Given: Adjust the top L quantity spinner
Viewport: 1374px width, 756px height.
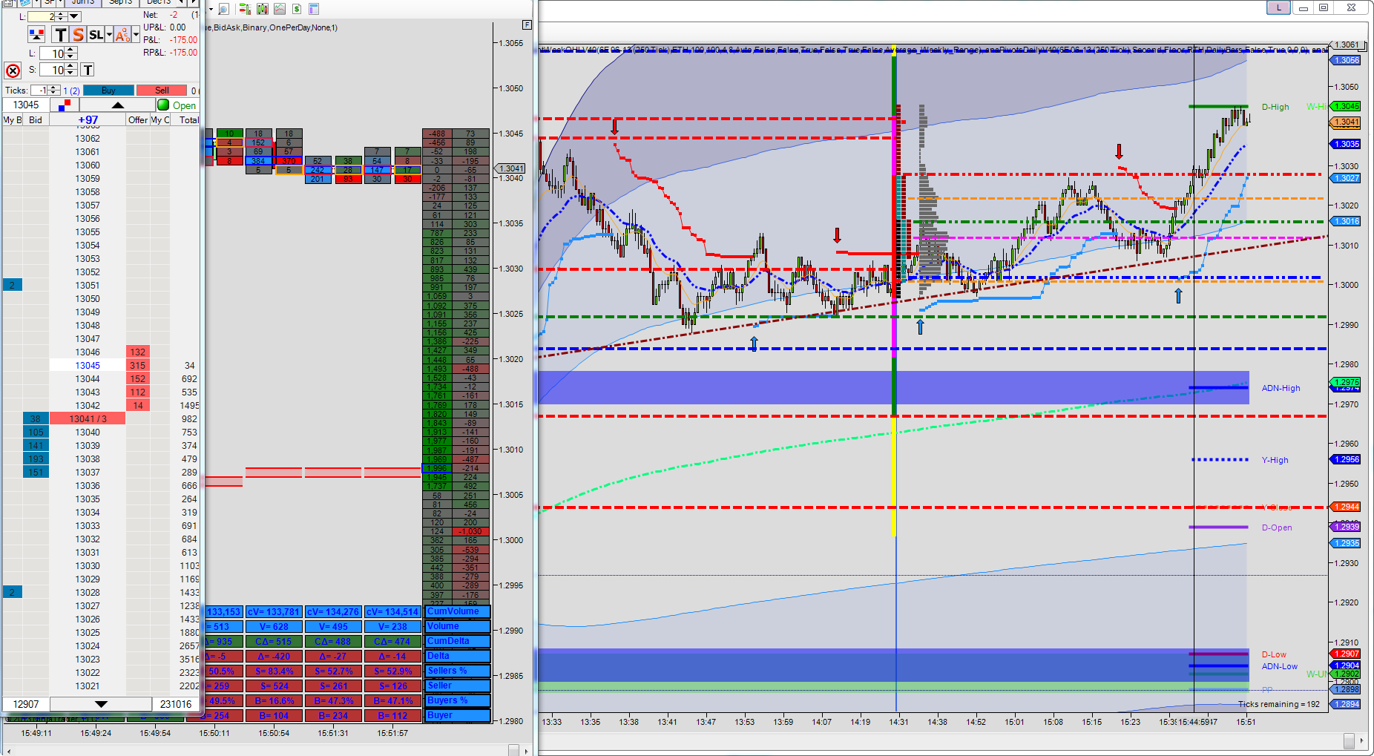Looking at the screenshot, I should point(62,16).
